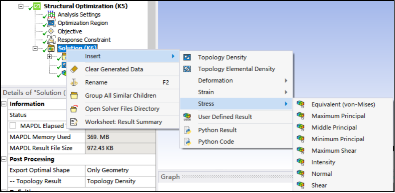
Task: Toggle the MAPDL Elapsed Time checkbox
Action: [x=14, y=126]
